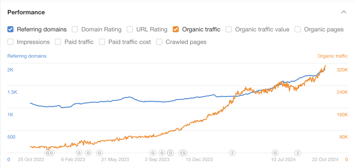This screenshot has width=354, height=168.
Task: Click the Performance section heading
Action: click(x=26, y=12)
